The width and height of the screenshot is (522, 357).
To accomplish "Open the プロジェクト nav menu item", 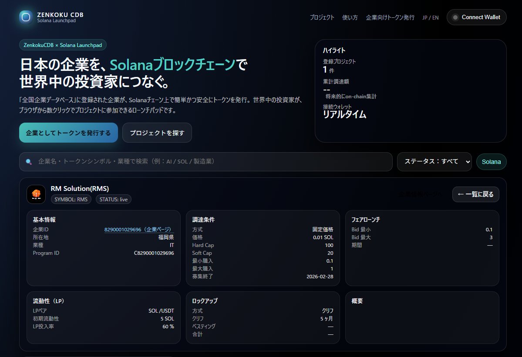I will 322,17.
